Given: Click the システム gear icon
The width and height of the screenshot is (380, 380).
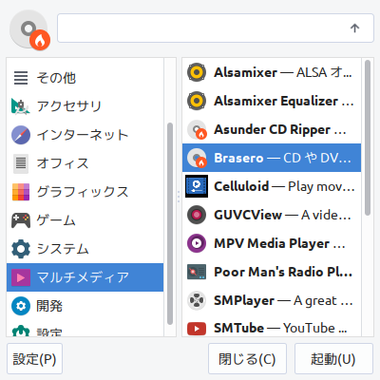Looking at the screenshot, I should click(21, 249).
